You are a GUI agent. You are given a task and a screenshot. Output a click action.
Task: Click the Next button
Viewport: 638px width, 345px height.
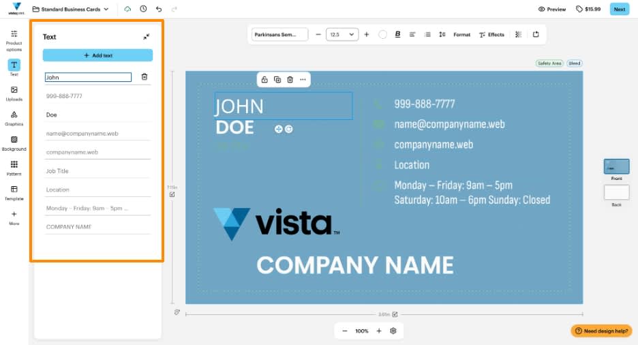tap(620, 9)
